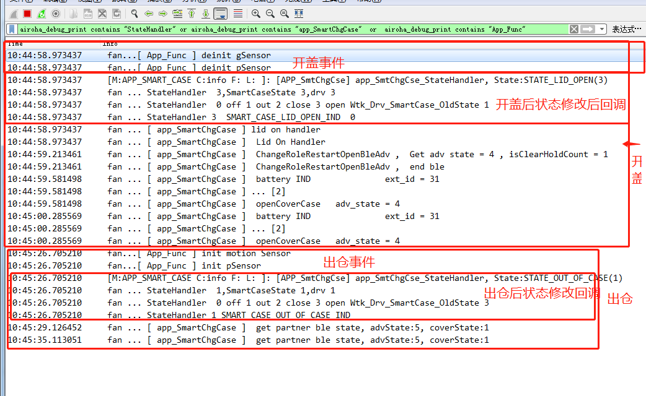Open the 表达式 expression builder
Screen dimensions: 646x396
pos(627,29)
